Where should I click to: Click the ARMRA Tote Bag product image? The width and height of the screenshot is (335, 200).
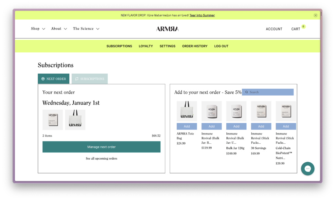[187, 111]
